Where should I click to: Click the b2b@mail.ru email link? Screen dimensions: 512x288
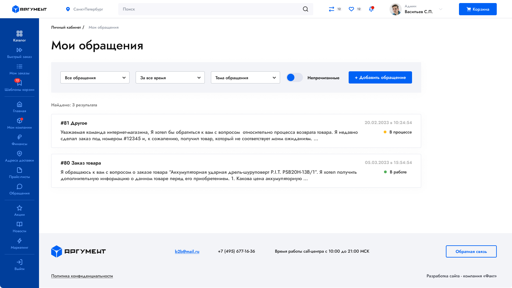coord(187,251)
